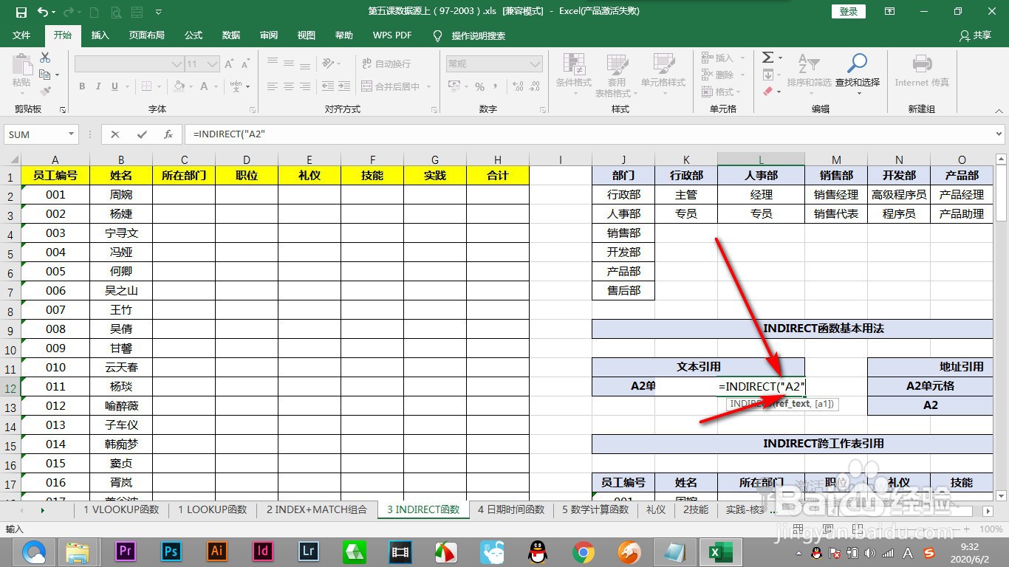The width and height of the screenshot is (1009, 567).
Task: Click the Save icon in quick access toolbar
Action: click(21, 12)
